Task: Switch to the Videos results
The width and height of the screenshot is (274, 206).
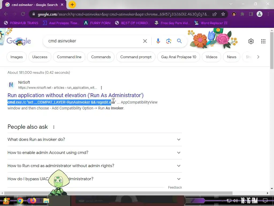Action: click(x=211, y=57)
